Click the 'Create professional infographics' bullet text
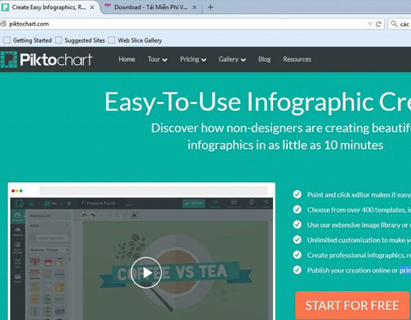The height and width of the screenshot is (320, 411). click(x=359, y=255)
